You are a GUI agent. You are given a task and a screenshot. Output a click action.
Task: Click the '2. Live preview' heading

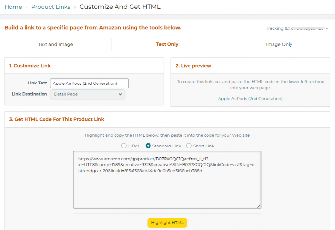coord(193,66)
